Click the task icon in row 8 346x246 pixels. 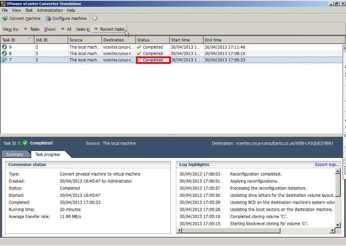(x=4, y=53)
